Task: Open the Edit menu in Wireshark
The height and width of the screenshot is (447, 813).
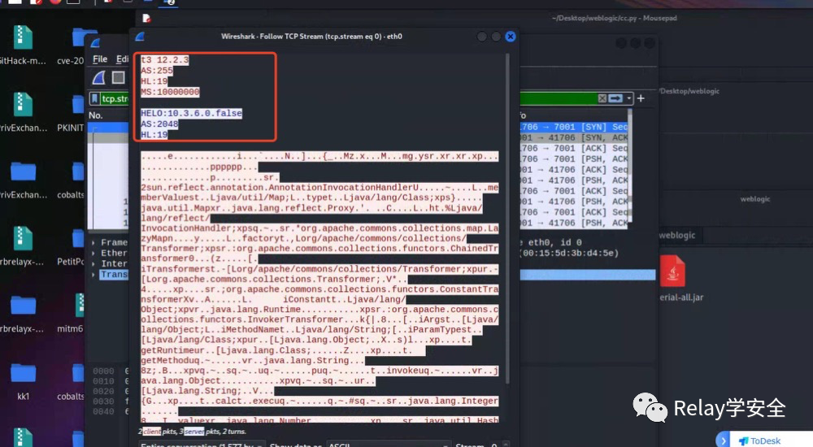Action: pyautogui.click(x=122, y=59)
